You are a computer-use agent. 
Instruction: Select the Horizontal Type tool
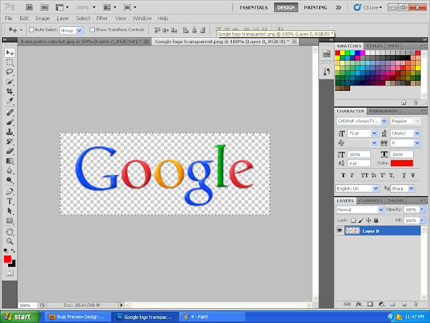[x=9, y=201]
